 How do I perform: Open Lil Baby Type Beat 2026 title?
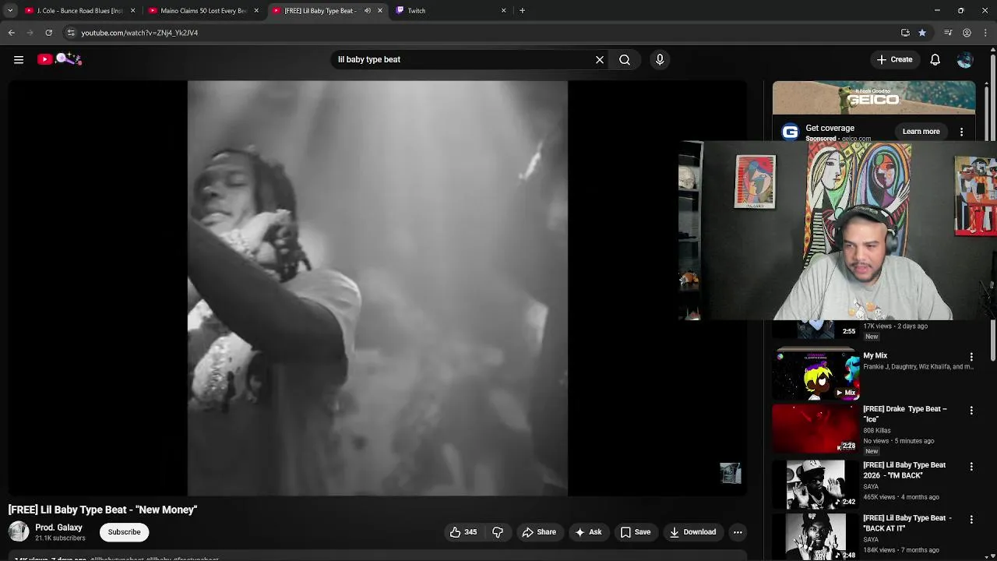pyautogui.click(x=904, y=470)
